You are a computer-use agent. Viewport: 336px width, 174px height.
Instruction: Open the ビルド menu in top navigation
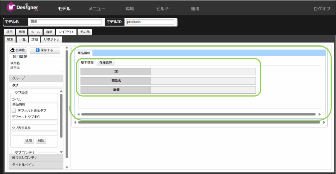pyautogui.click(x=162, y=9)
